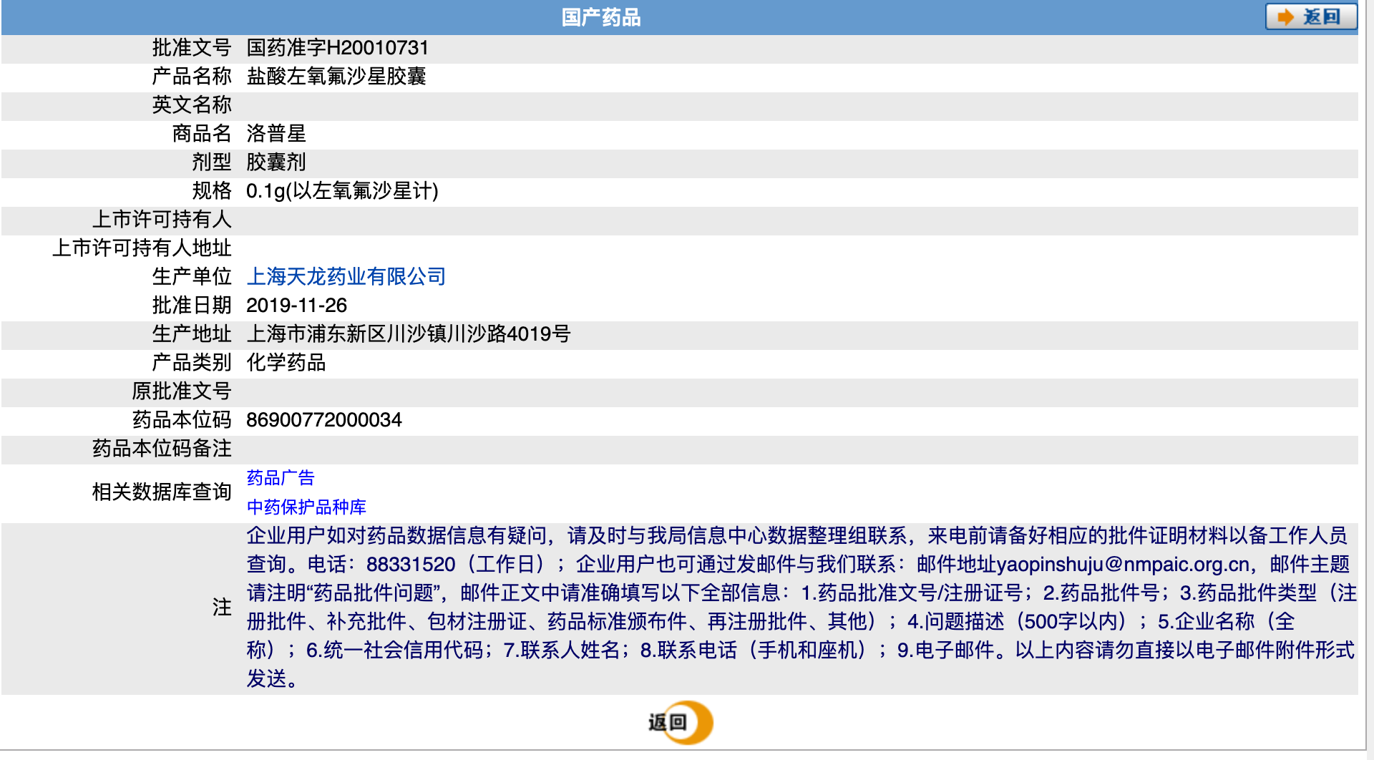Click the email yaopinshuju@nmpaic.org.cn in the note
The height and width of the screenshot is (760, 1374).
1123,565
